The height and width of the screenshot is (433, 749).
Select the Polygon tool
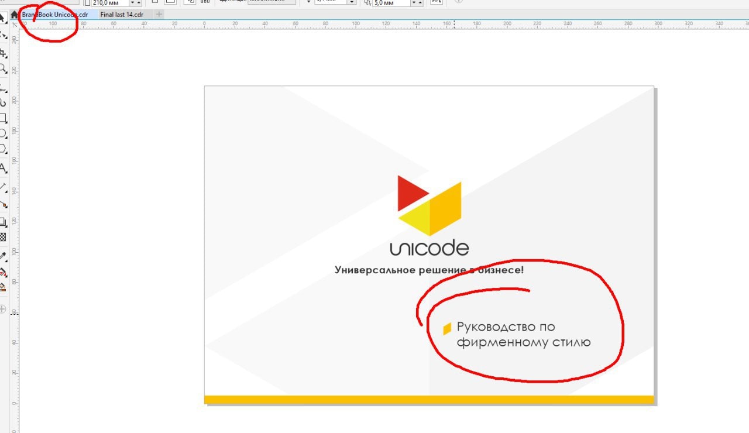(3, 148)
